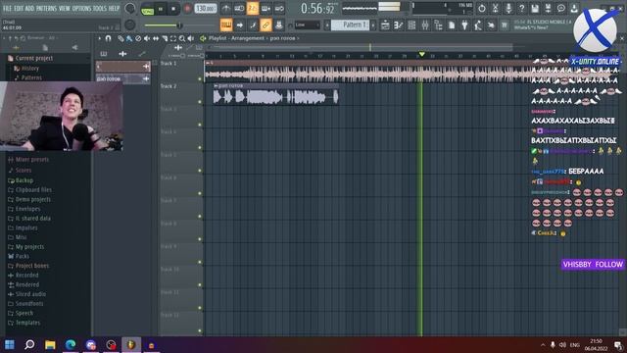Click the overdub recording icon
Viewport: 627px width, 353px height.
pos(265,9)
